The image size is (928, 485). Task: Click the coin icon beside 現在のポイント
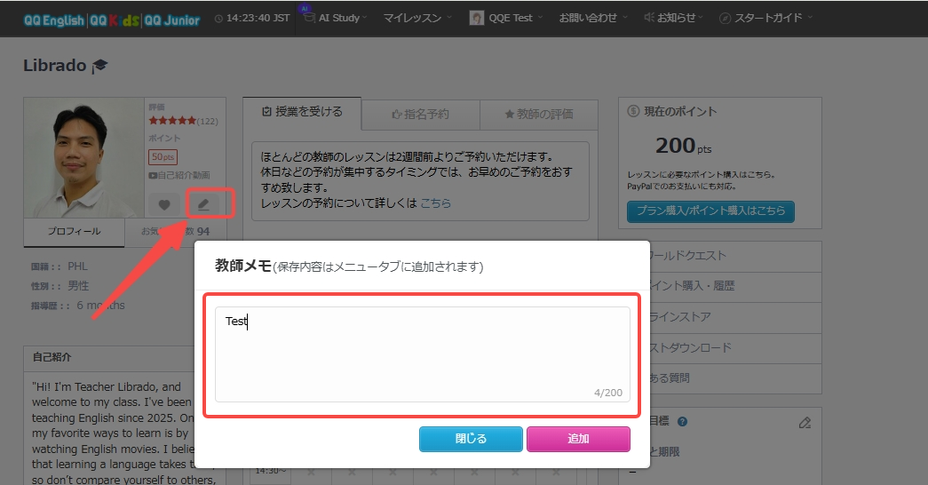tap(633, 111)
